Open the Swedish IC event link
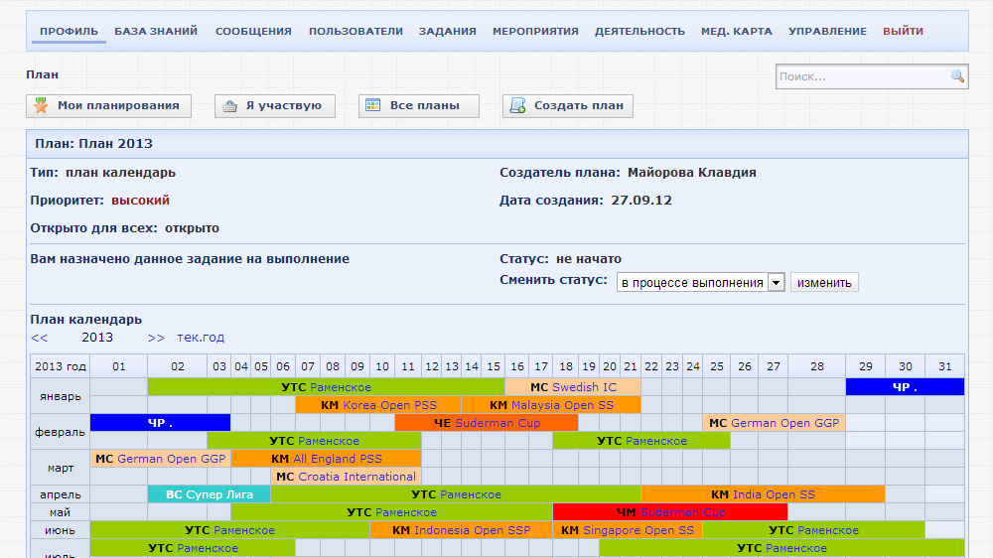This screenshot has width=993, height=558. 584,387
